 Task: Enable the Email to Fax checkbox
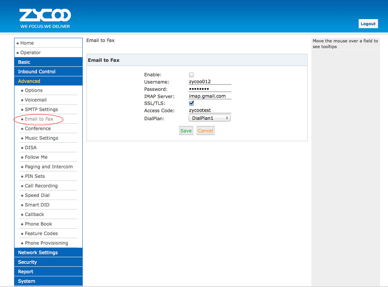[x=191, y=75]
